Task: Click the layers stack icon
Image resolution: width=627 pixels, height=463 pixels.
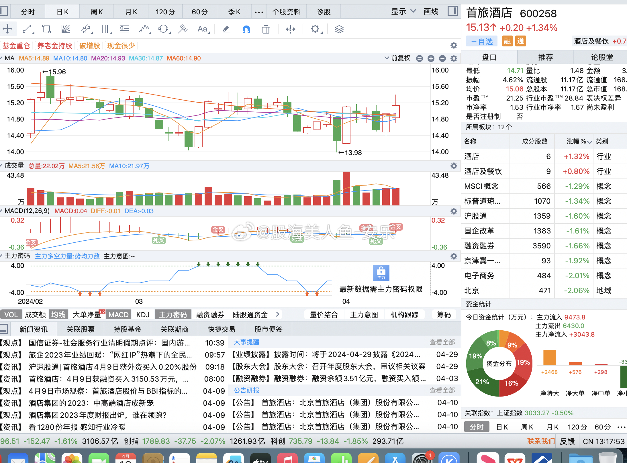Action: coord(339,29)
